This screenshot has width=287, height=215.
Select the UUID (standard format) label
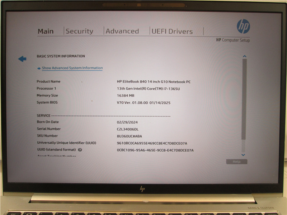pos(56,149)
